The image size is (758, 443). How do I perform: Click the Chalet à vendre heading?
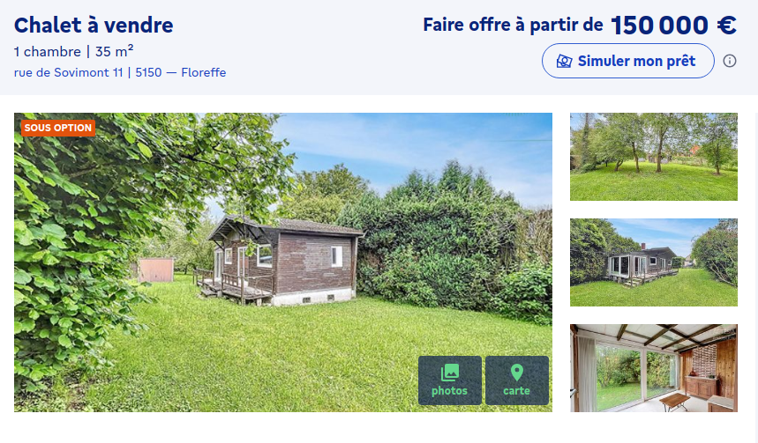coord(94,25)
